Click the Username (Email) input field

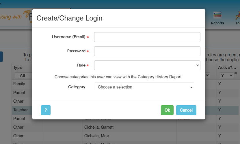coord(147,37)
